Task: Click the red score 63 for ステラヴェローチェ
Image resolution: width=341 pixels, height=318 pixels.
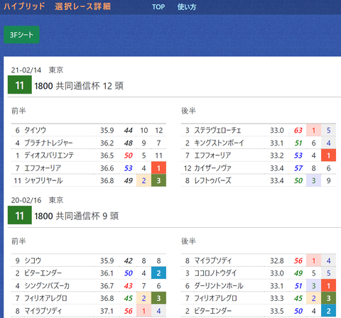Action: (x=298, y=130)
